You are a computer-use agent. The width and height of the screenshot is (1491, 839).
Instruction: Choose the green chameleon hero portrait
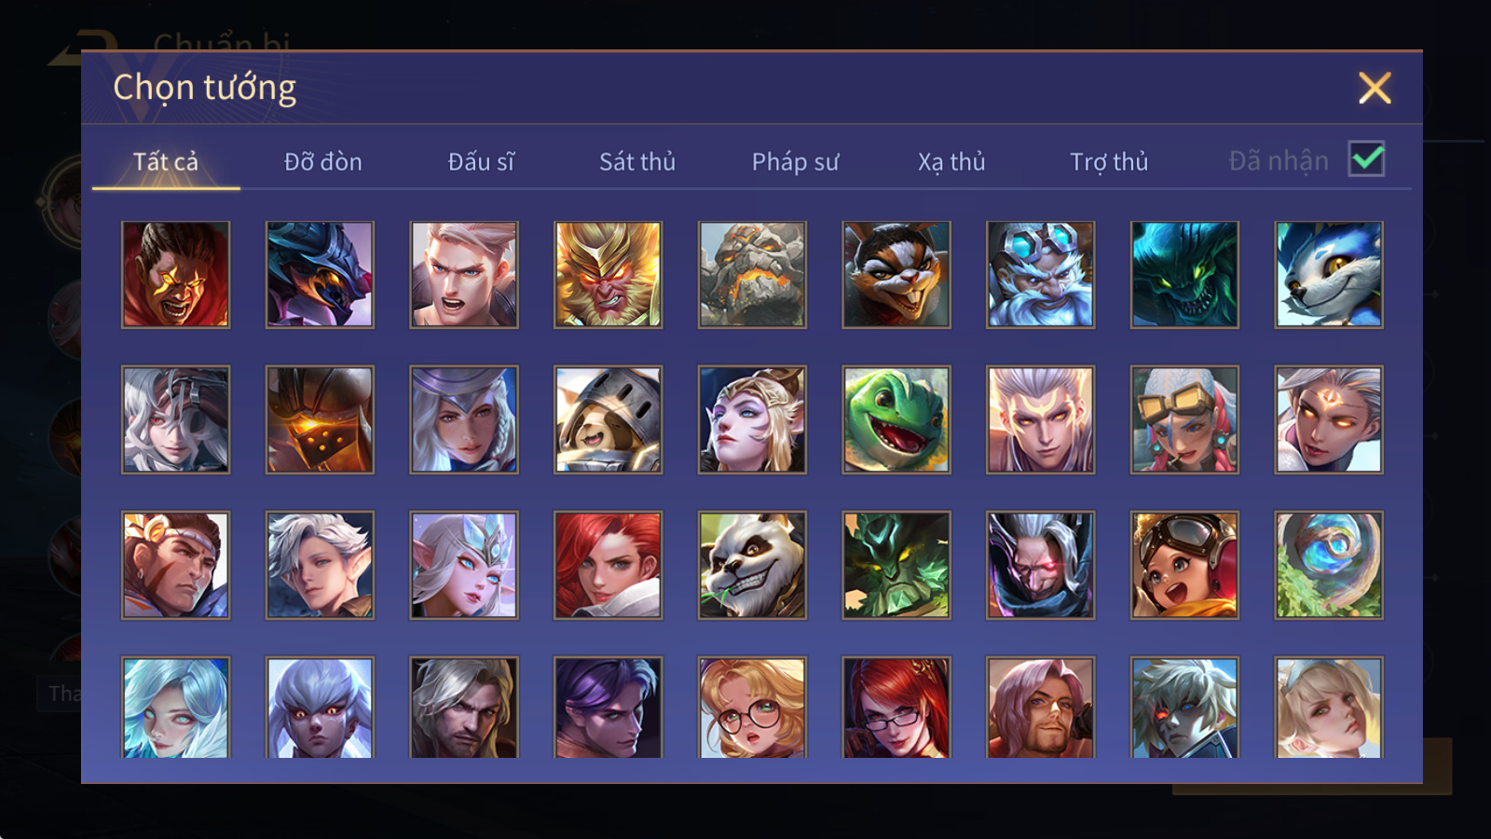coord(896,419)
